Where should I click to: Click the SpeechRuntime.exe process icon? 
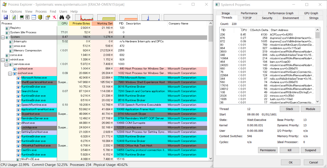click(x=19, y=105)
